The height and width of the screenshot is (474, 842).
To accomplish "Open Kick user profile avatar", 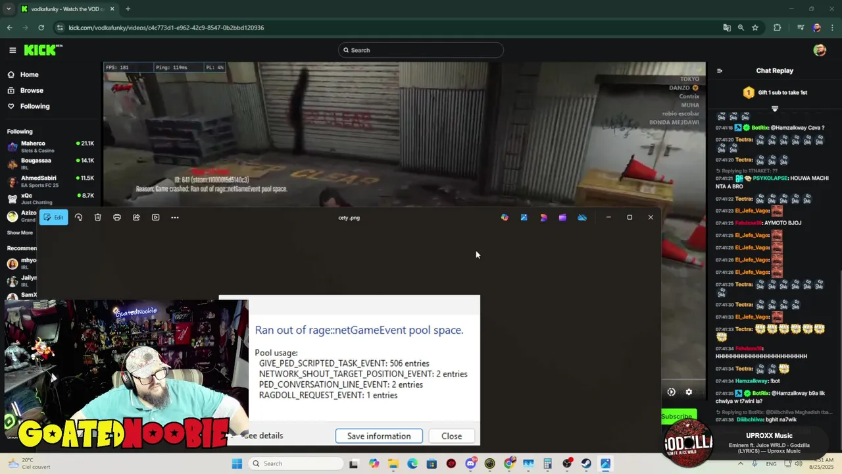I will [819, 50].
